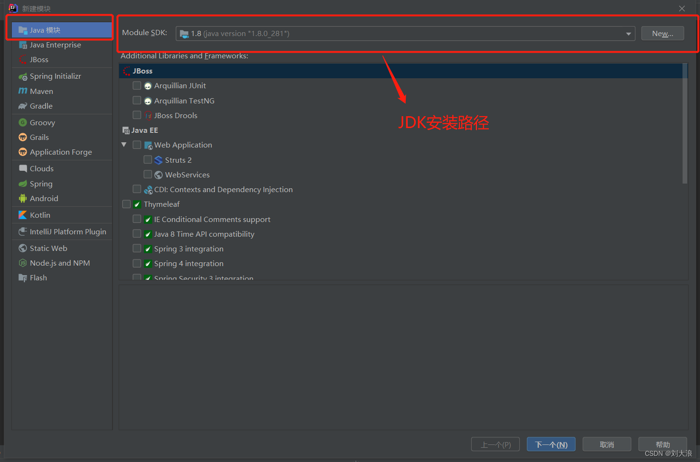Click the JBoss Drools icon
The width and height of the screenshot is (700, 462).
148,116
